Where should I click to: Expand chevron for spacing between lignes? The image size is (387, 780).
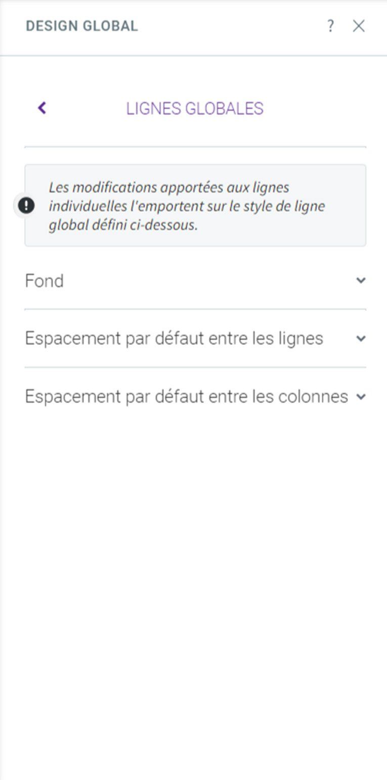pyautogui.click(x=361, y=339)
